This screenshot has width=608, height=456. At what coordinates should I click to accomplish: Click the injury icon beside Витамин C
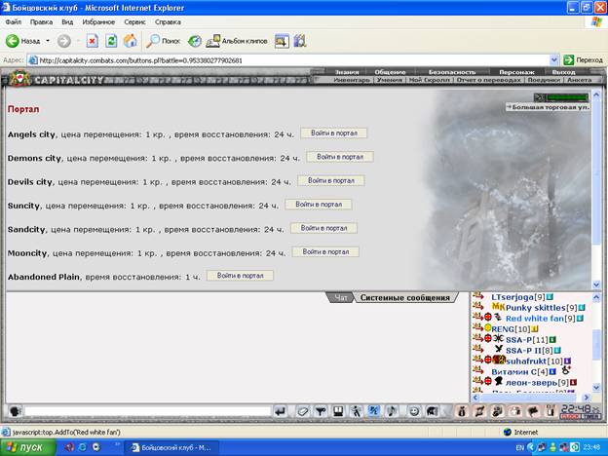point(566,370)
